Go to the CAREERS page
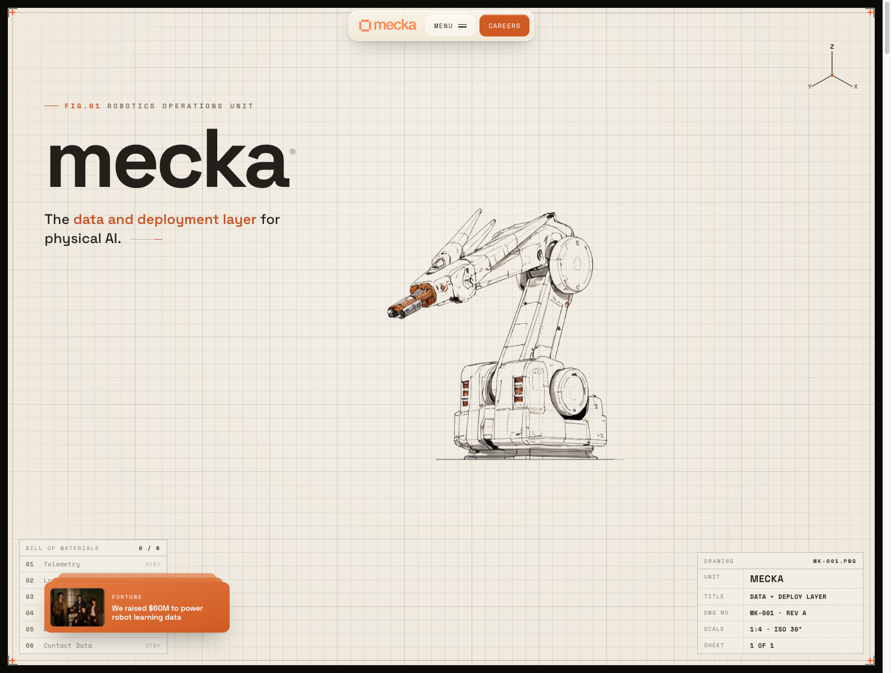891x673 pixels. pos(504,26)
